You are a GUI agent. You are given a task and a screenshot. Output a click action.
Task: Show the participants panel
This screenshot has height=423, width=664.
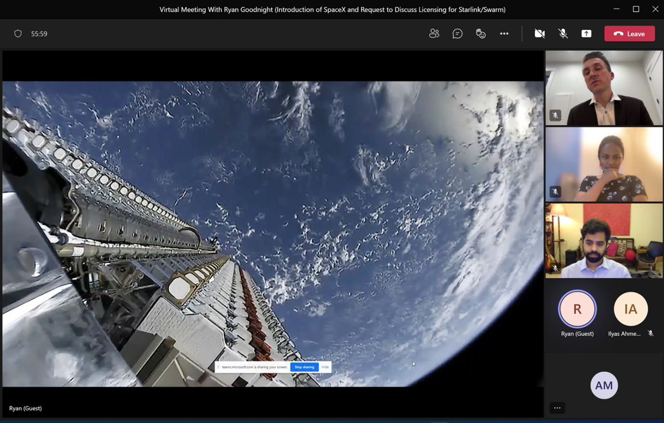(434, 34)
